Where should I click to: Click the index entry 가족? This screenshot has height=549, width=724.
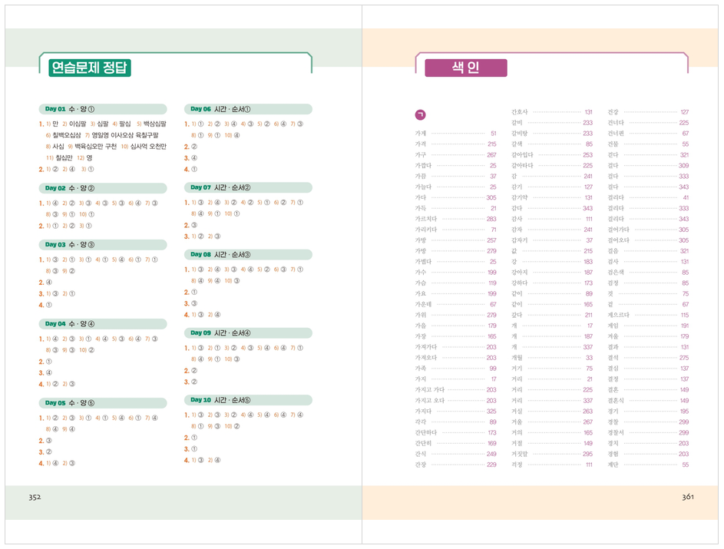pyautogui.click(x=456, y=369)
